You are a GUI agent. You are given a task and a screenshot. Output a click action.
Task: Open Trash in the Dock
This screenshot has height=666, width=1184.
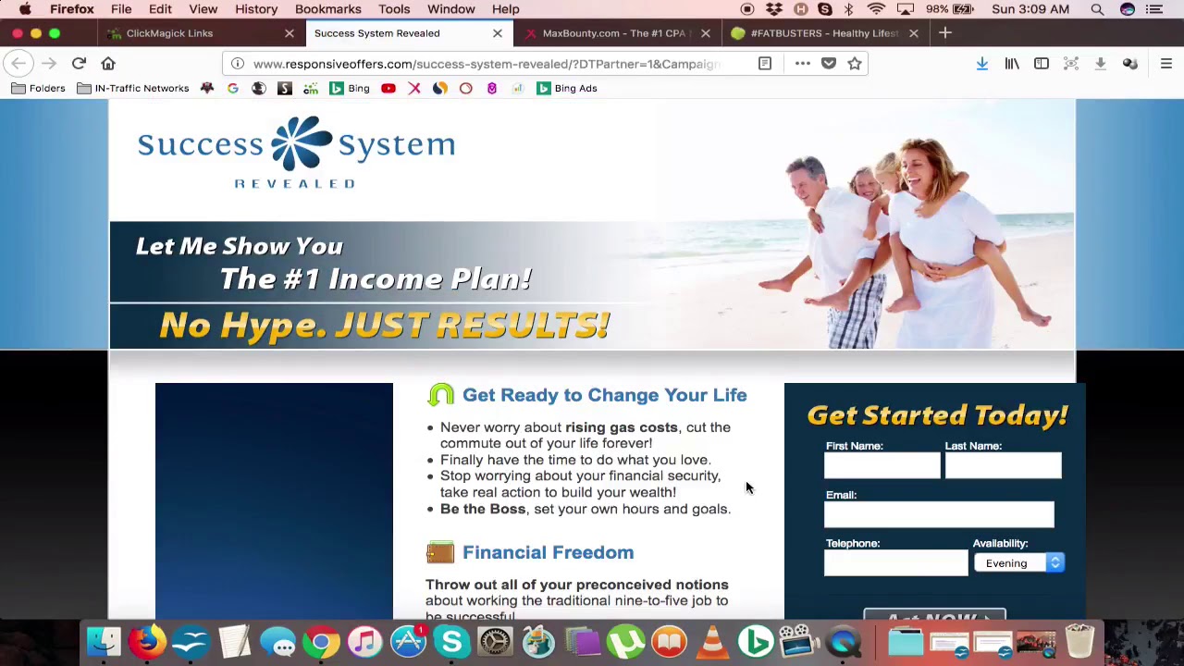[x=1079, y=642]
